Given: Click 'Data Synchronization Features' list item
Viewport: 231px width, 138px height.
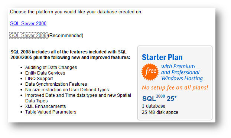Looking at the screenshot, I should point(56,84).
